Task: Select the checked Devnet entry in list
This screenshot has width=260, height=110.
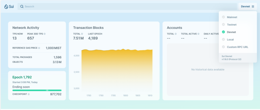Action: click(231, 32)
